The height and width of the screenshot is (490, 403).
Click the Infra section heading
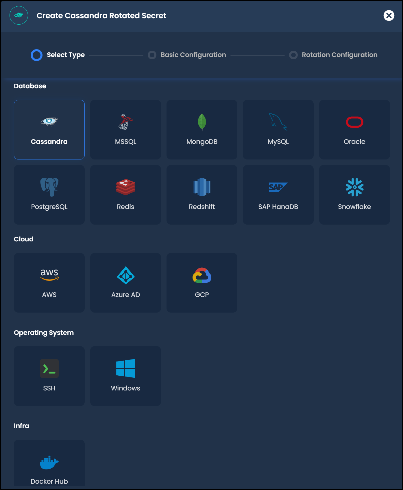(x=21, y=426)
